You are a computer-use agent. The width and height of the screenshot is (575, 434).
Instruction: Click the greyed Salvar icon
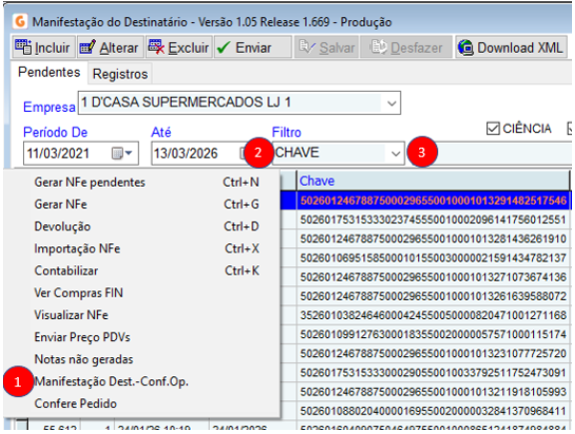pos(307,47)
